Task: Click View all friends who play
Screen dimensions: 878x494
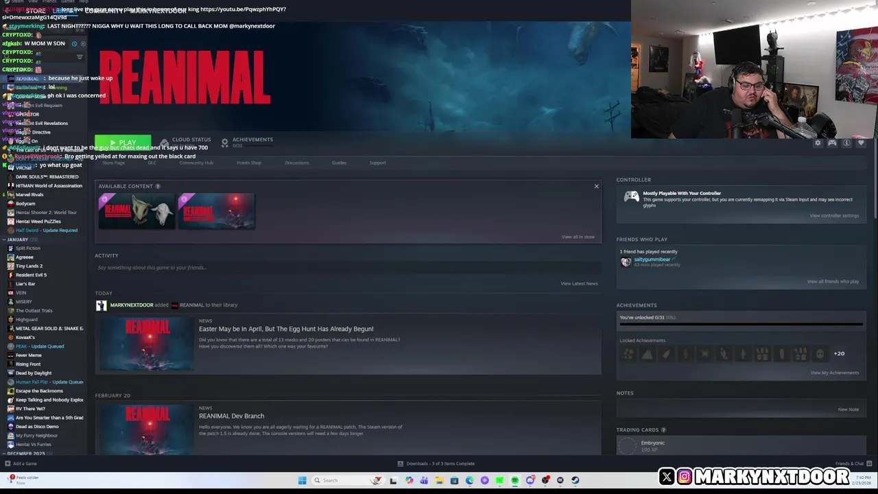Action: click(x=833, y=281)
